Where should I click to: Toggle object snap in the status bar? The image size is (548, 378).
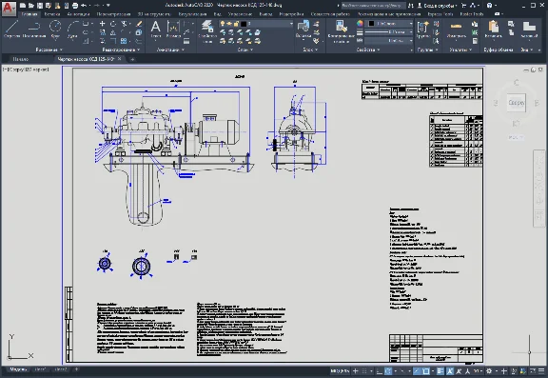pos(426,371)
